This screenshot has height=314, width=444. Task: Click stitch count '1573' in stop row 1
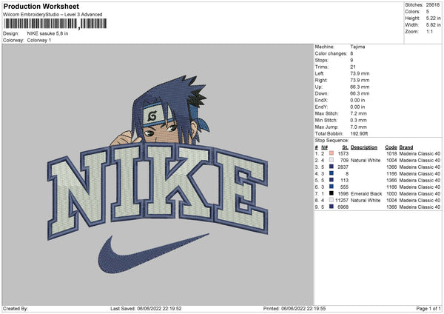click(343, 153)
